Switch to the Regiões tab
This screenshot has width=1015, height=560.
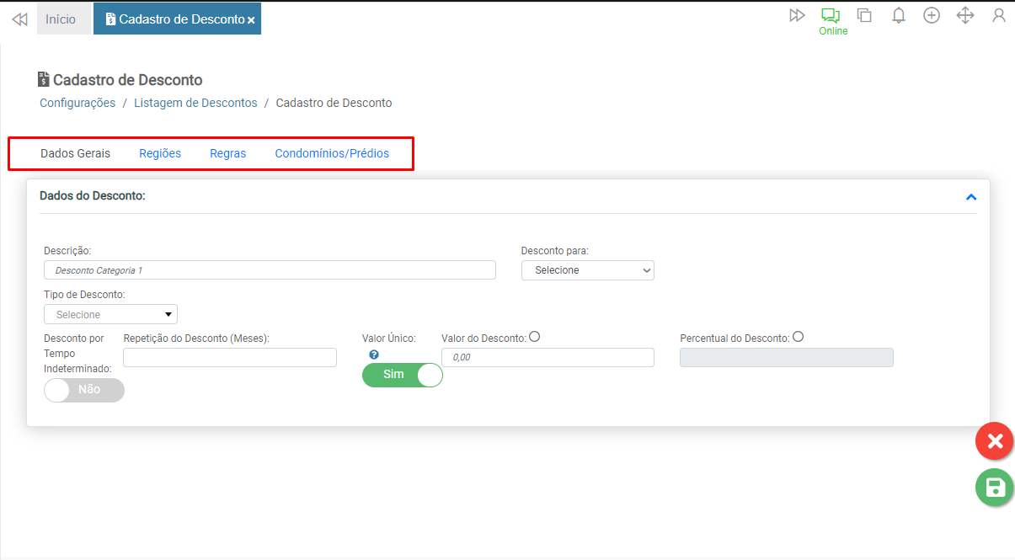tap(160, 153)
